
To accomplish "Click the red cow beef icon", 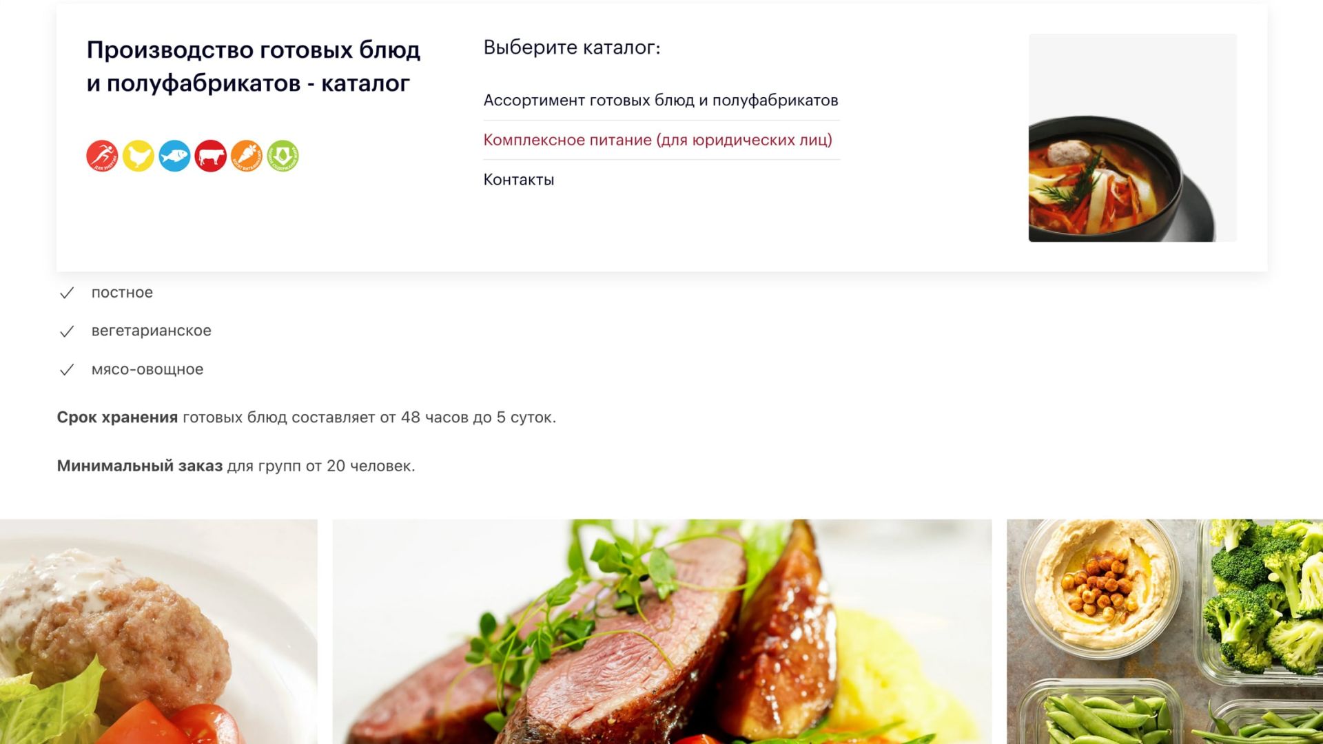I will click(211, 156).
